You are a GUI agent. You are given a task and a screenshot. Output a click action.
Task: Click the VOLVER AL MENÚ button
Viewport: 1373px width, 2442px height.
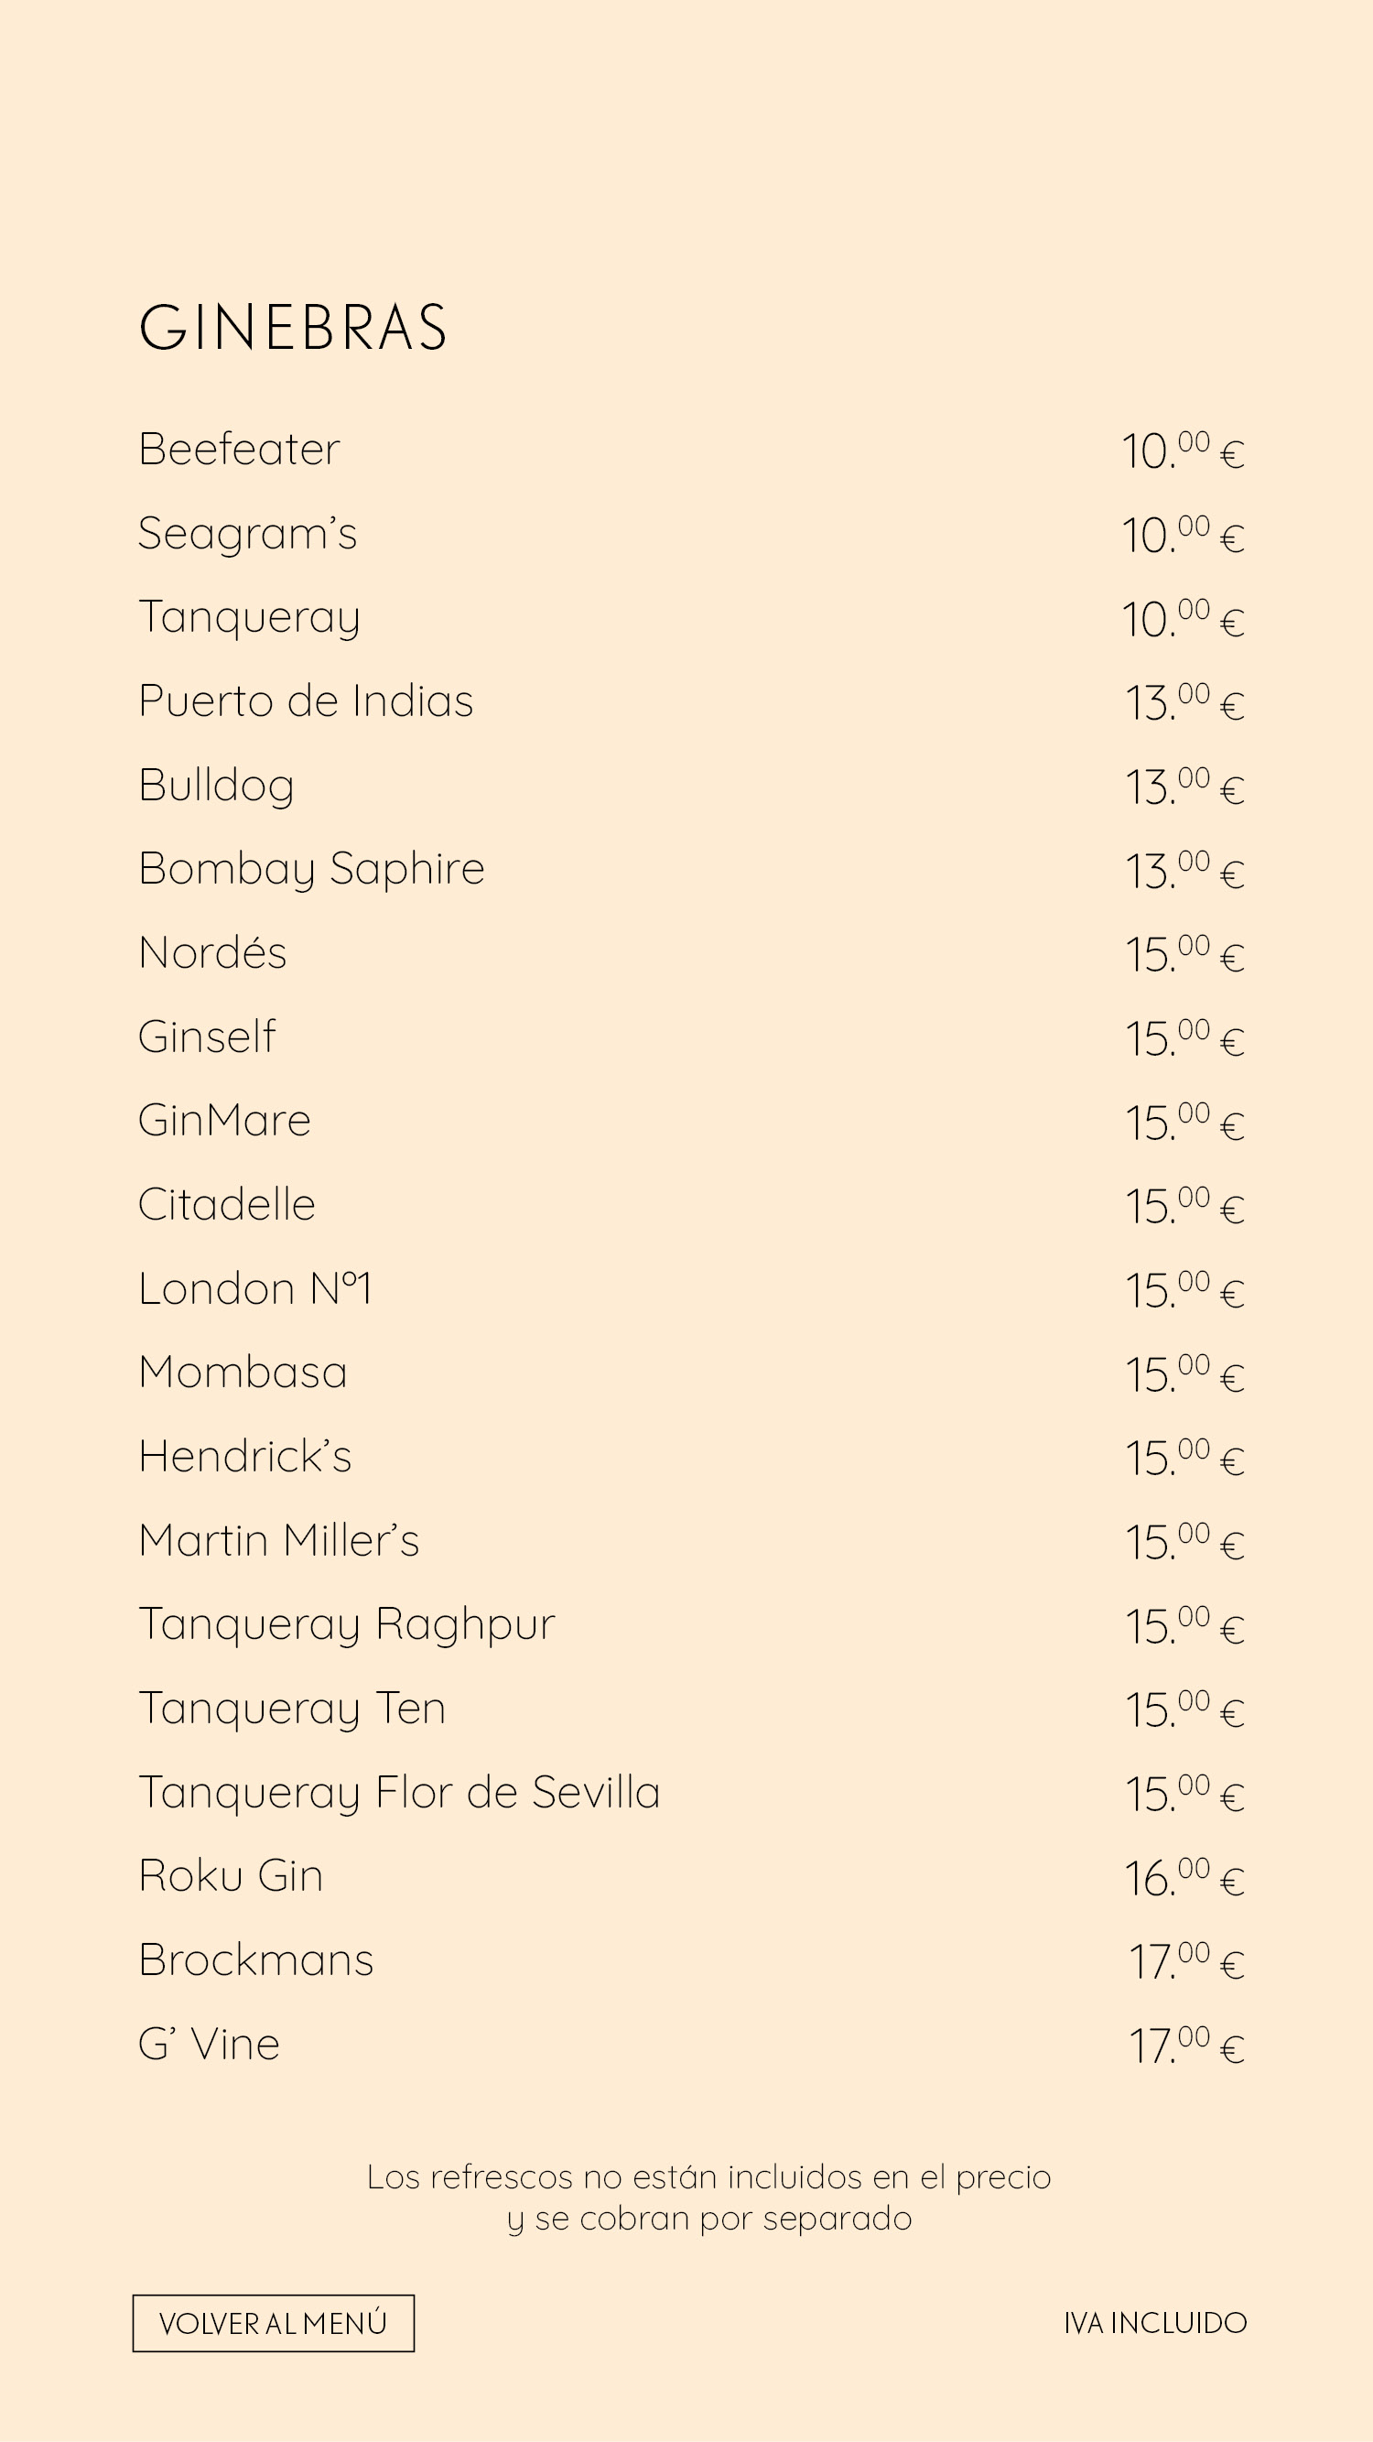pyautogui.click(x=273, y=2323)
